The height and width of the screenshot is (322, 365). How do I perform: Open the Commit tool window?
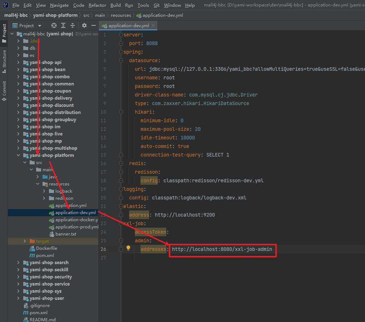[x=4, y=91]
